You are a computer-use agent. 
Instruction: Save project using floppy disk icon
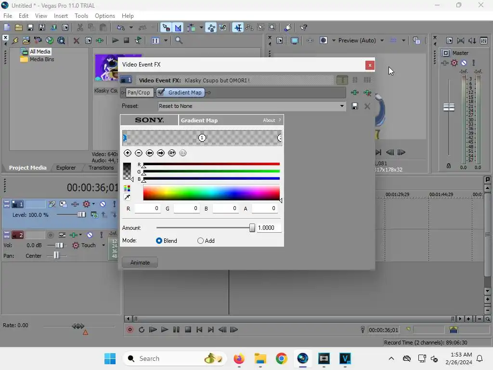30,27
